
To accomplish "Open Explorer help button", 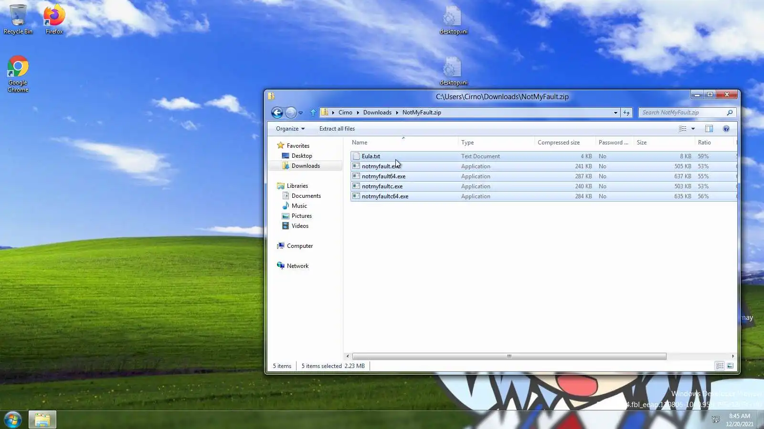I will 726,129.
